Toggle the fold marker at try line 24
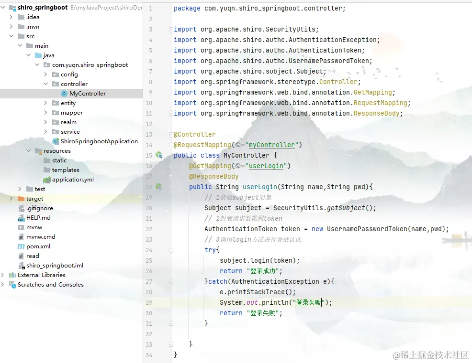 pos(171,250)
